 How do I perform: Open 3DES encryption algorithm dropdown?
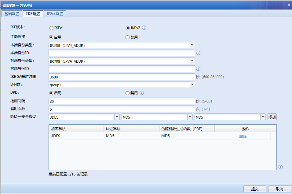click(x=117, y=117)
